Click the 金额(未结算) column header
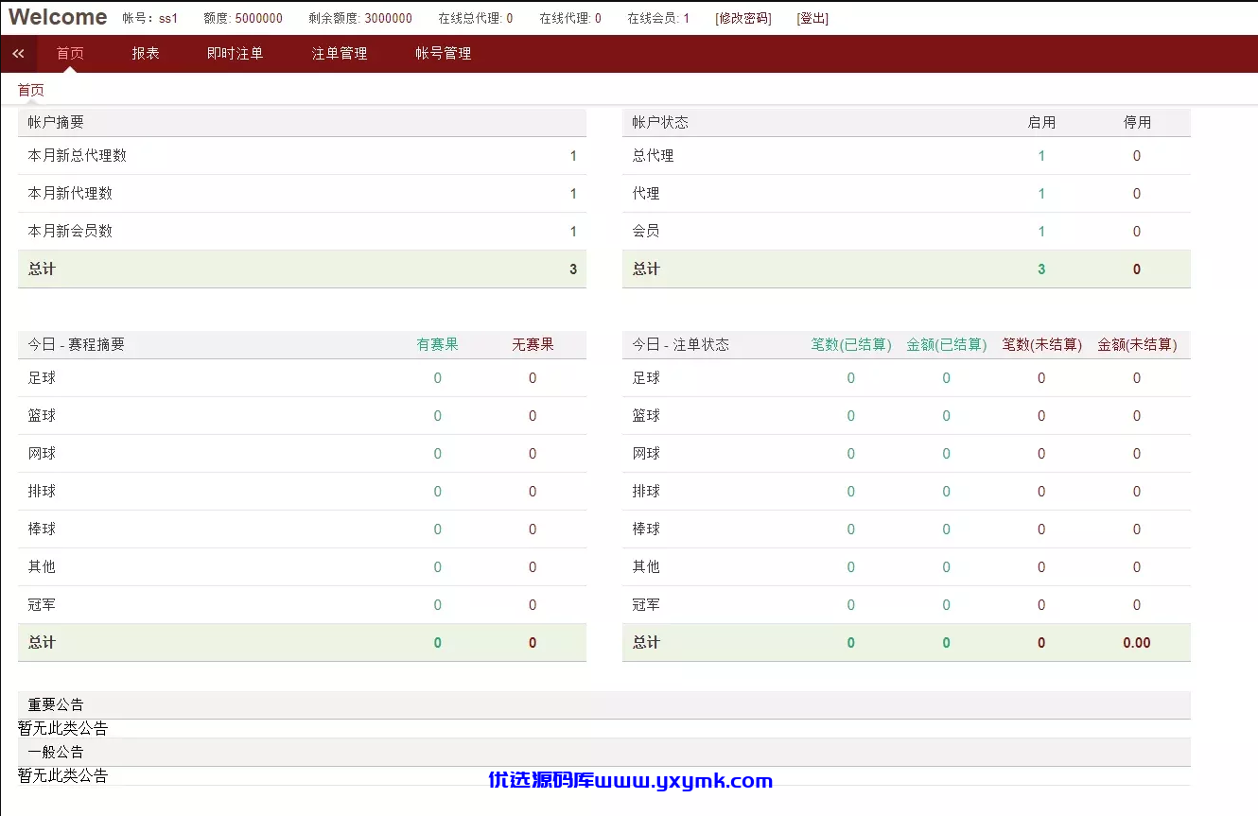This screenshot has height=816, width=1258. (x=1137, y=345)
